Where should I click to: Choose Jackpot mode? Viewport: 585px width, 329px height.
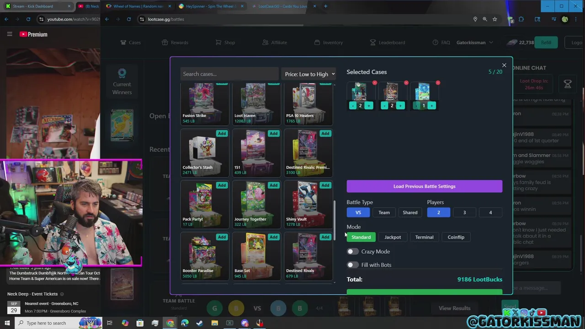393,237
